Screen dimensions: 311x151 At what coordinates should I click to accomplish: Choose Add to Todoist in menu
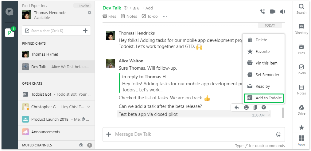(264, 98)
